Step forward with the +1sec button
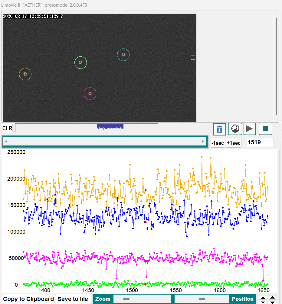 tap(234, 143)
